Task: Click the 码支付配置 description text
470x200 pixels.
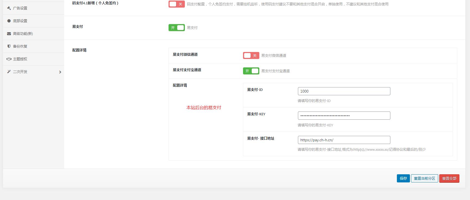Action: (288, 4)
